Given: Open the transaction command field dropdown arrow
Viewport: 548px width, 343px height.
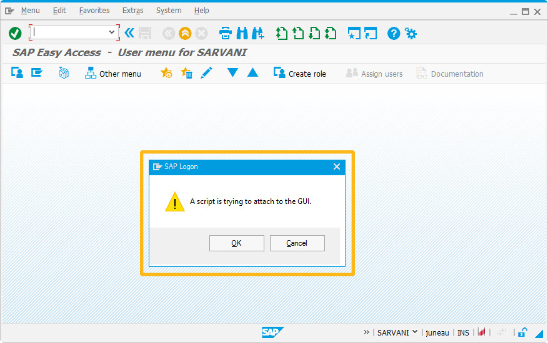Looking at the screenshot, I should 111,32.
